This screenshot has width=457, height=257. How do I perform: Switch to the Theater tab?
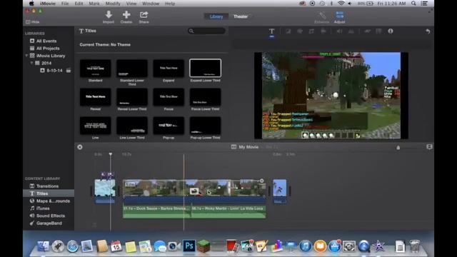click(241, 16)
